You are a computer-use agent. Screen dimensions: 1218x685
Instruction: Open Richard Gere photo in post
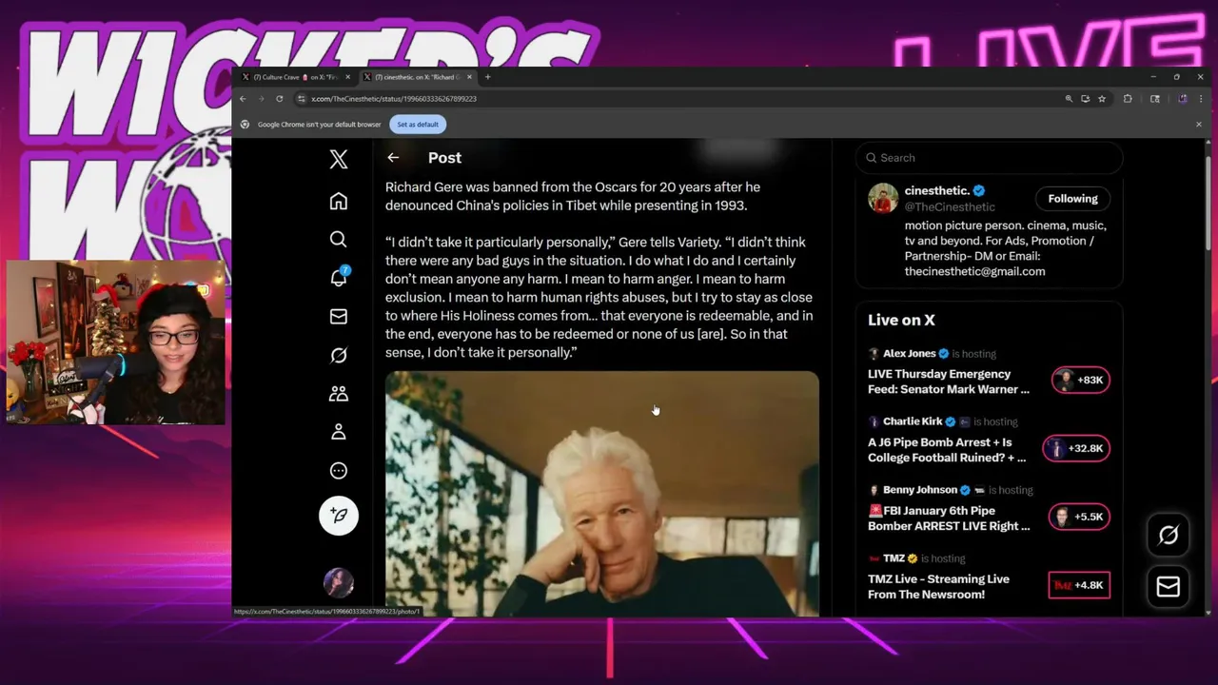coord(601,494)
